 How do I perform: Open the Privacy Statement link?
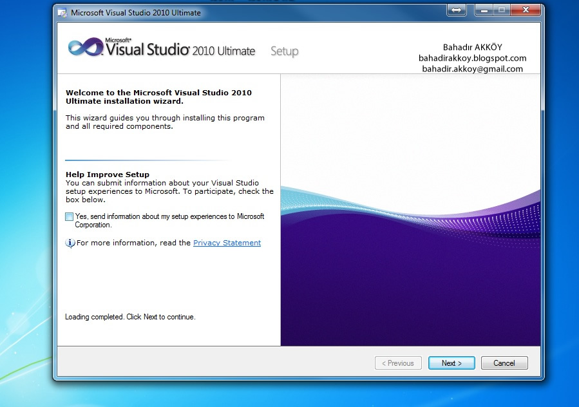(227, 243)
